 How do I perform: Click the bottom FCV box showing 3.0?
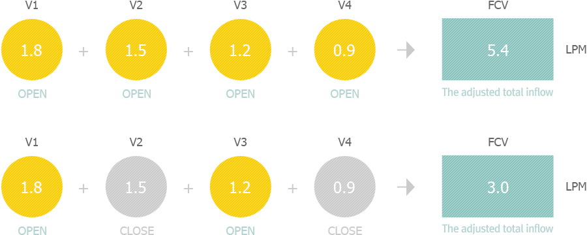pos(498,186)
